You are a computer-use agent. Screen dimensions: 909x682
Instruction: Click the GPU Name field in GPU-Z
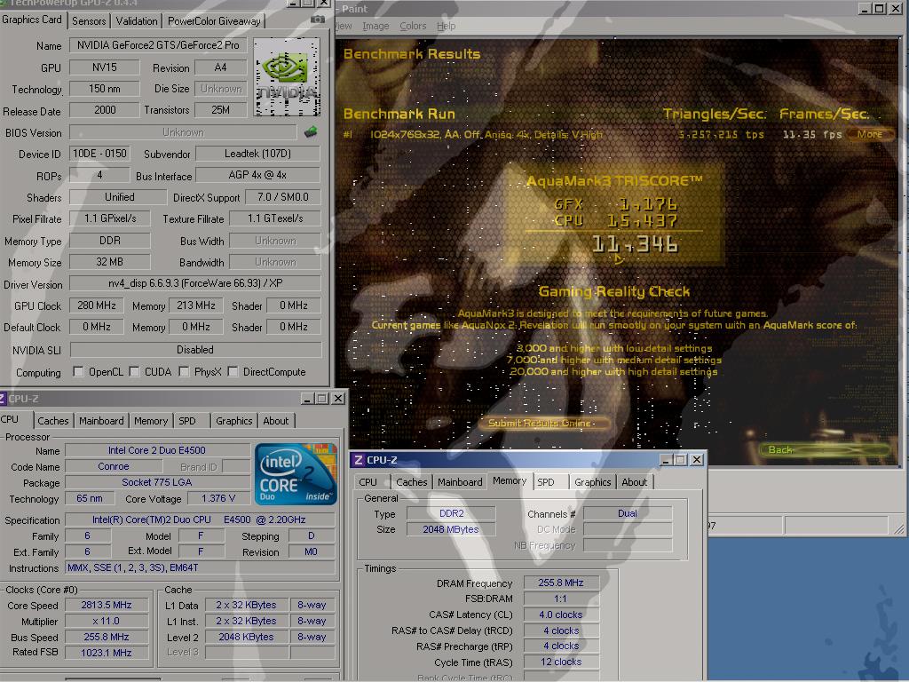(x=158, y=45)
